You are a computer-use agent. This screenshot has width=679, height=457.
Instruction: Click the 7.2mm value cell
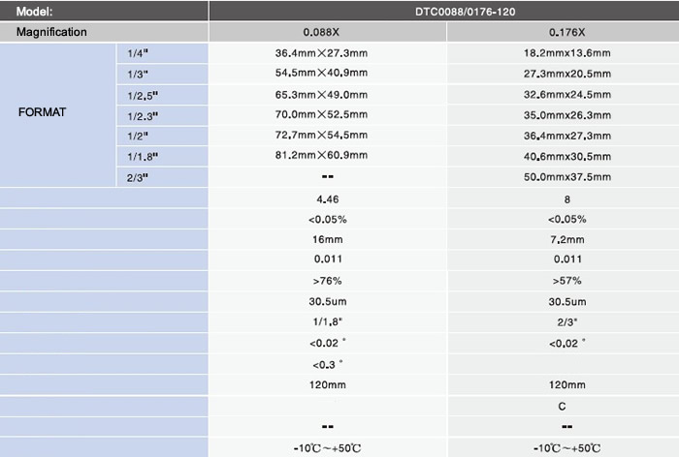coord(563,239)
